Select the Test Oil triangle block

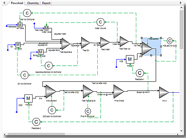click(85, 43)
